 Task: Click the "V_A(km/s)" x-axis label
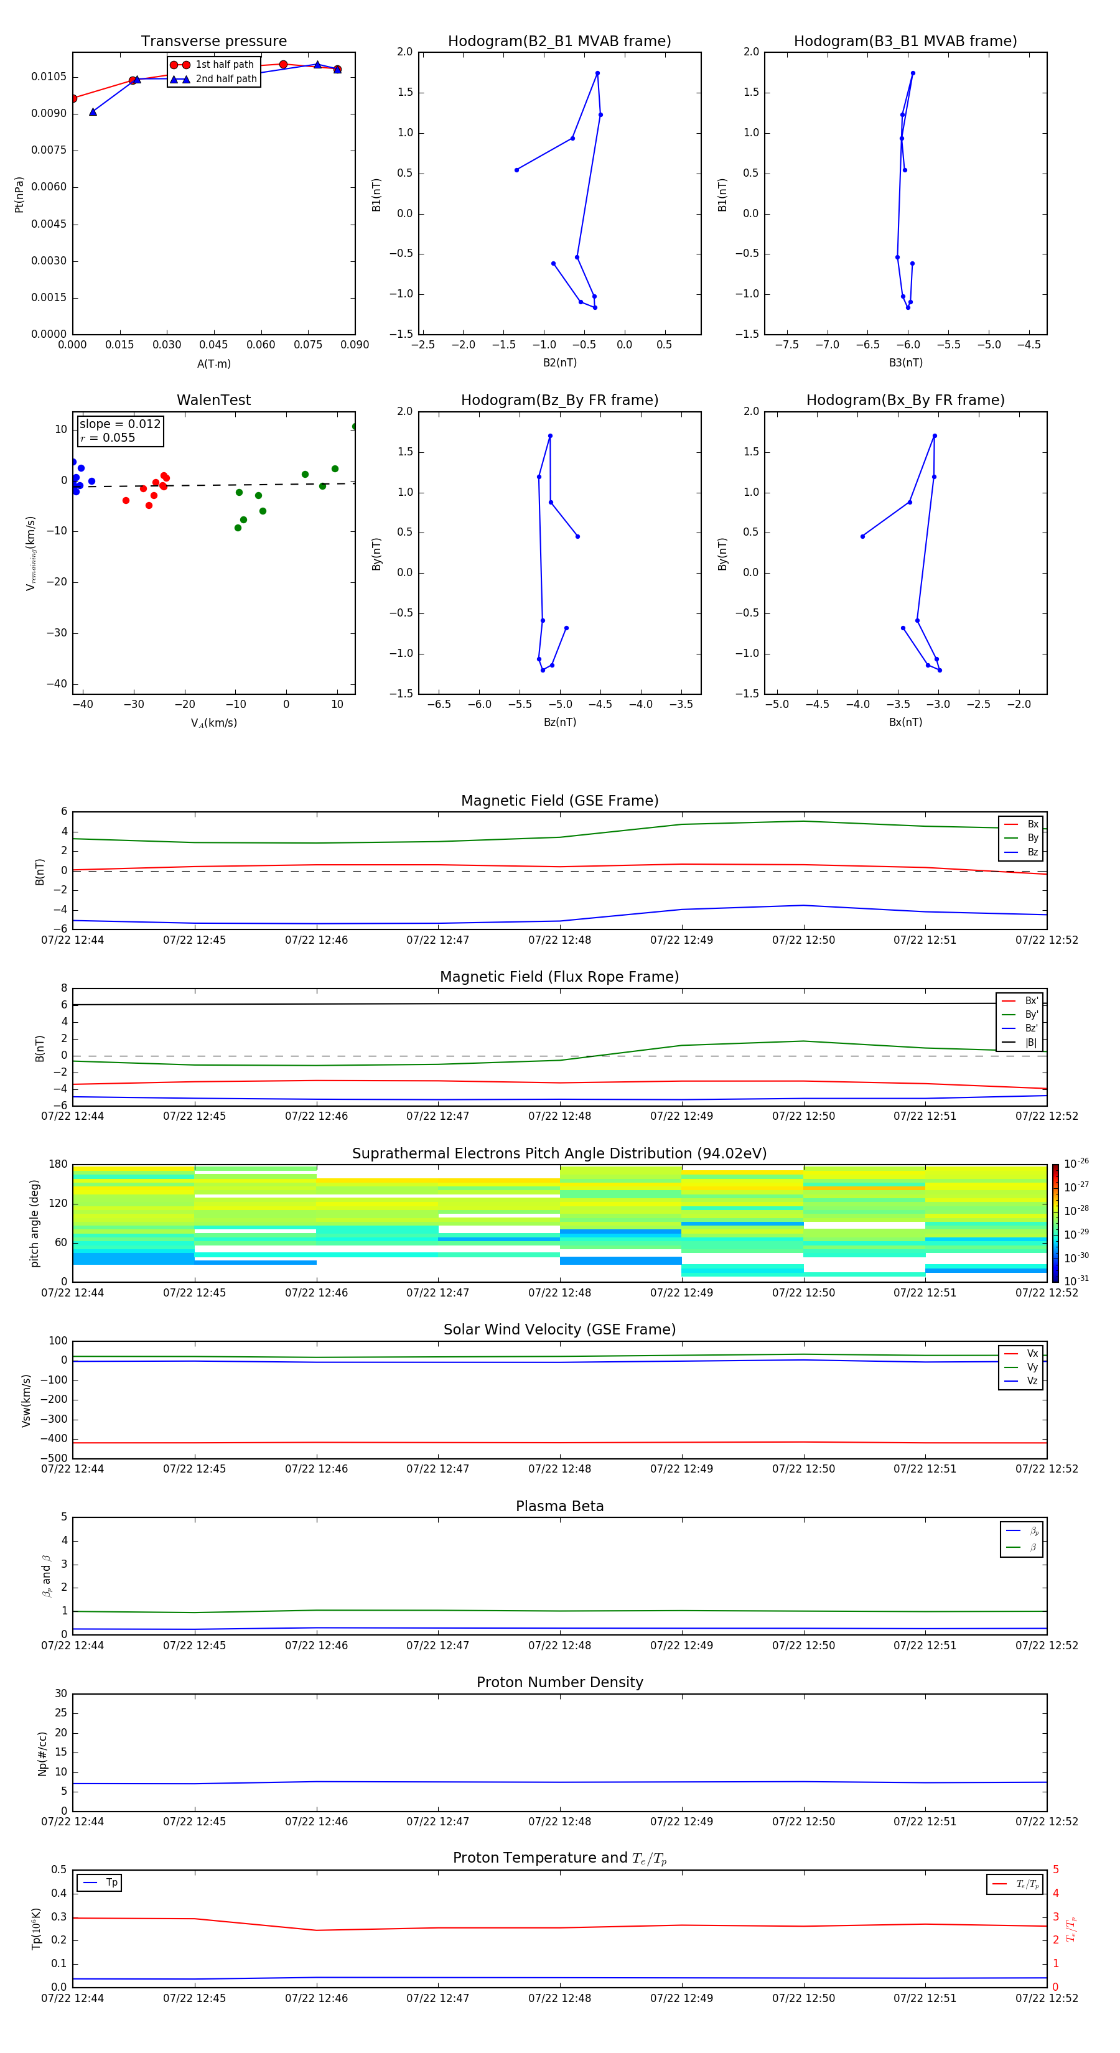point(213,724)
